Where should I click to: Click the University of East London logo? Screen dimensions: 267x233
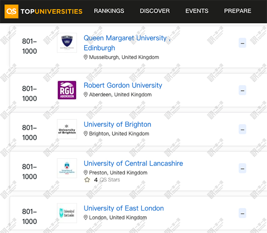click(67, 213)
